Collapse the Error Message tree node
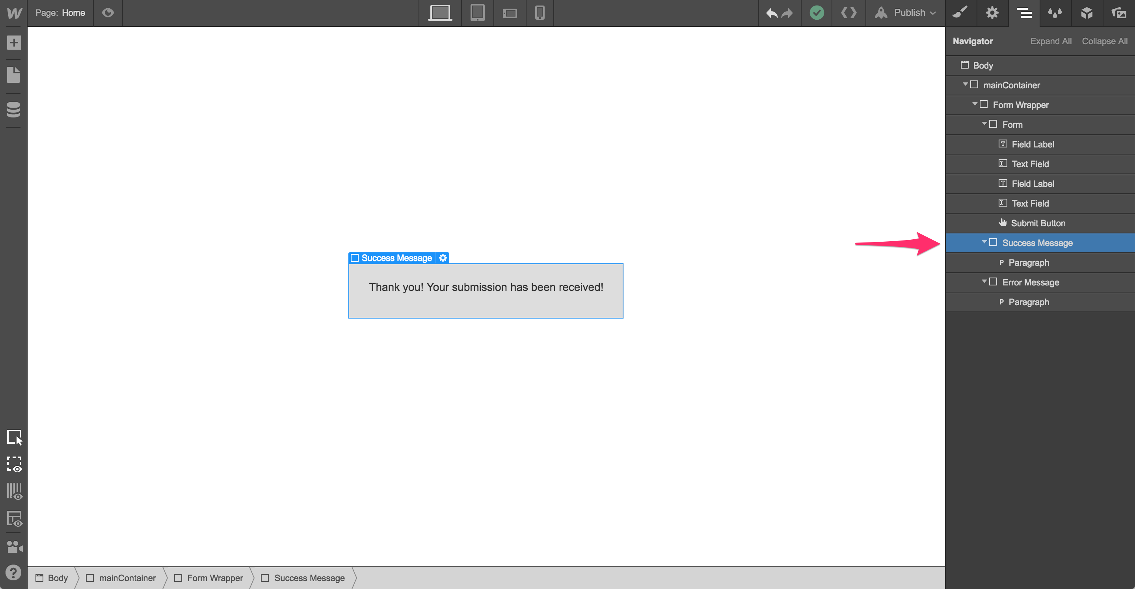 click(984, 281)
